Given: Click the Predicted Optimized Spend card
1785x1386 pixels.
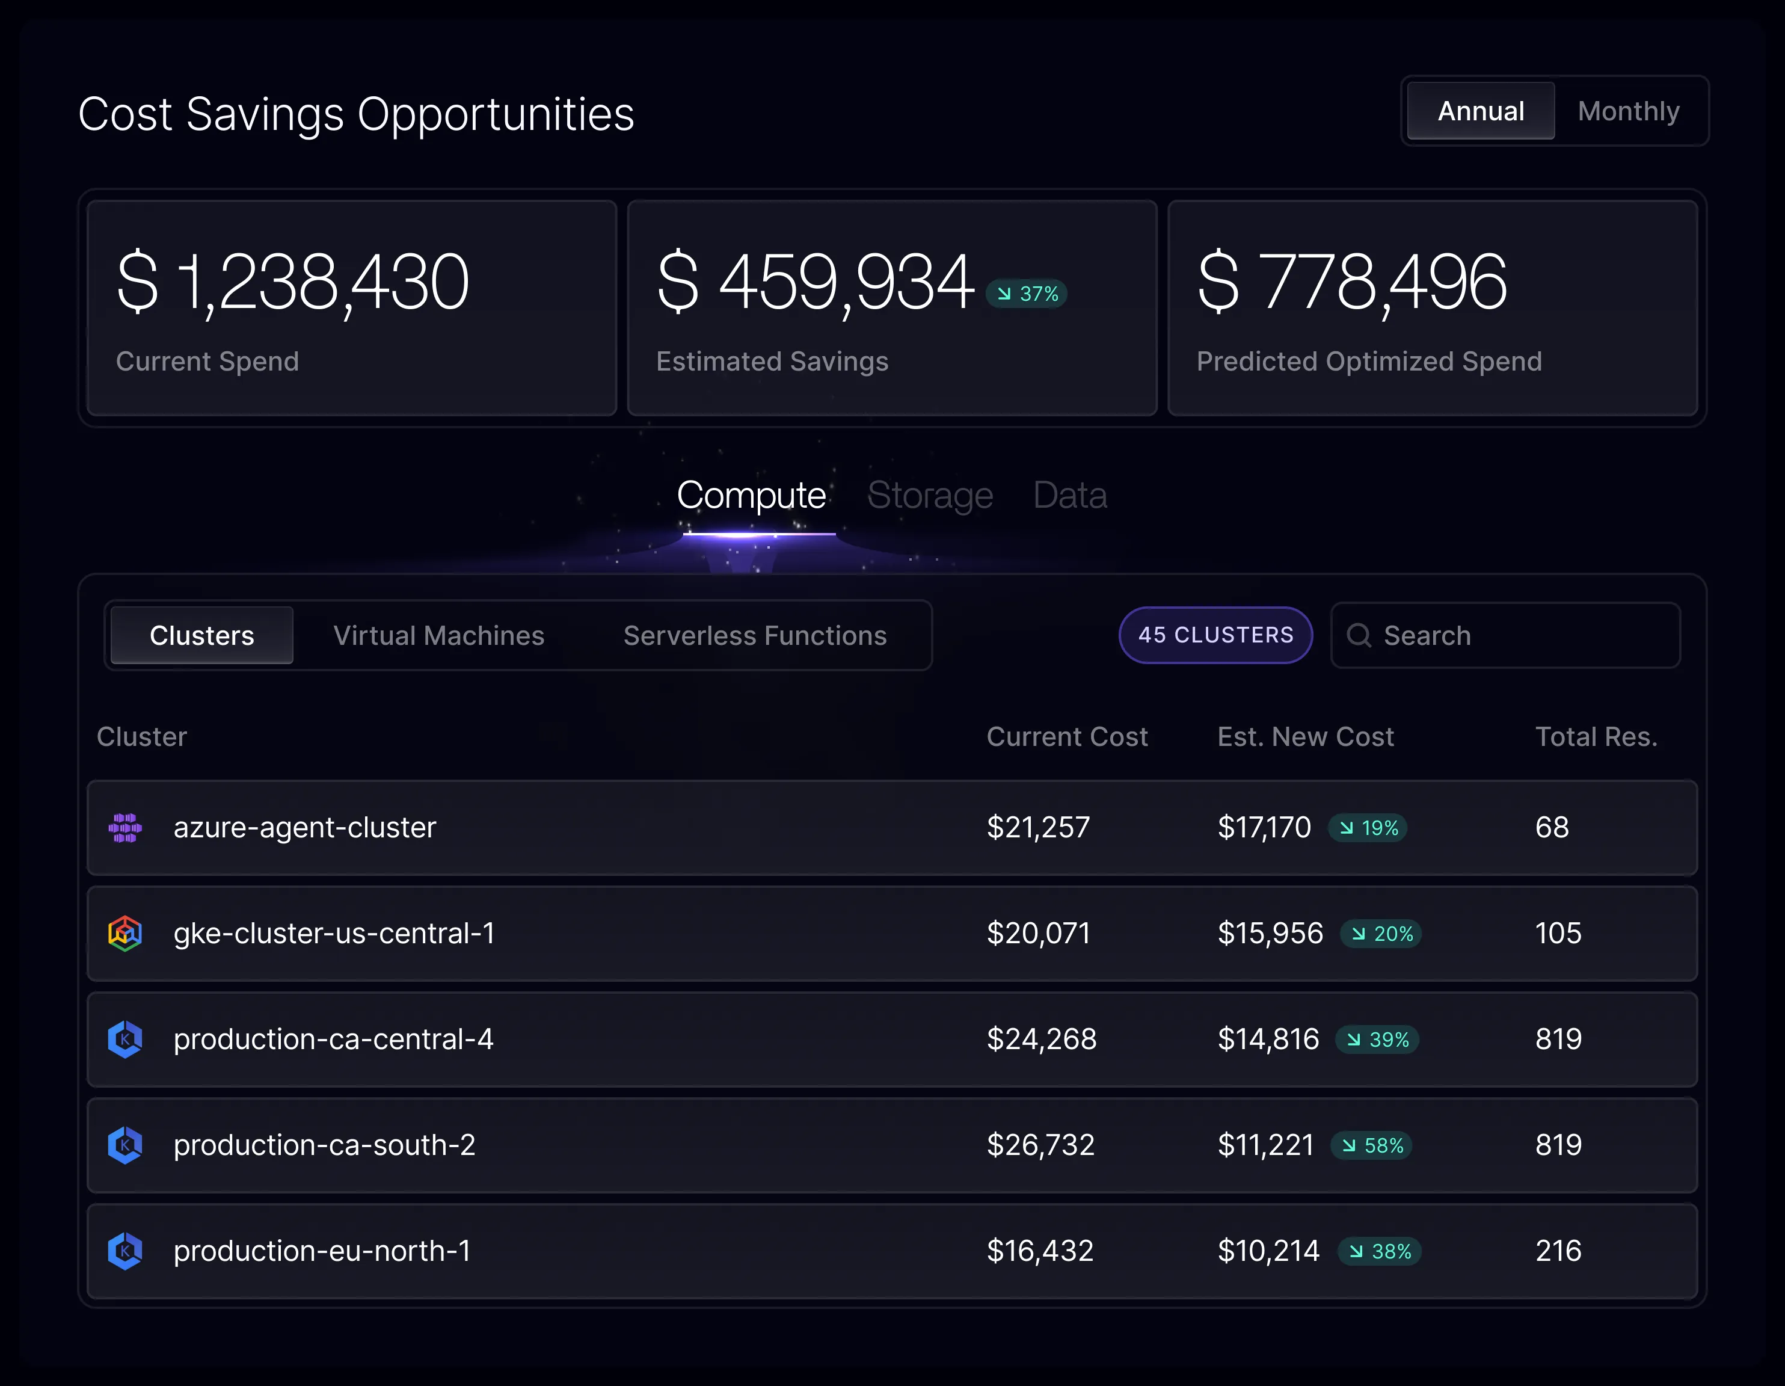Looking at the screenshot, I should (x=1433, y=308).
